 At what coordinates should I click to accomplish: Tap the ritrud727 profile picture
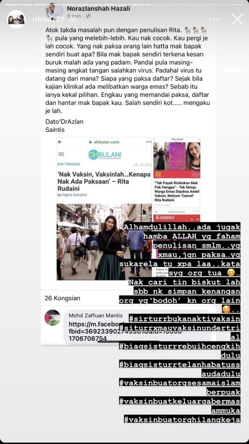pos(16,19)
